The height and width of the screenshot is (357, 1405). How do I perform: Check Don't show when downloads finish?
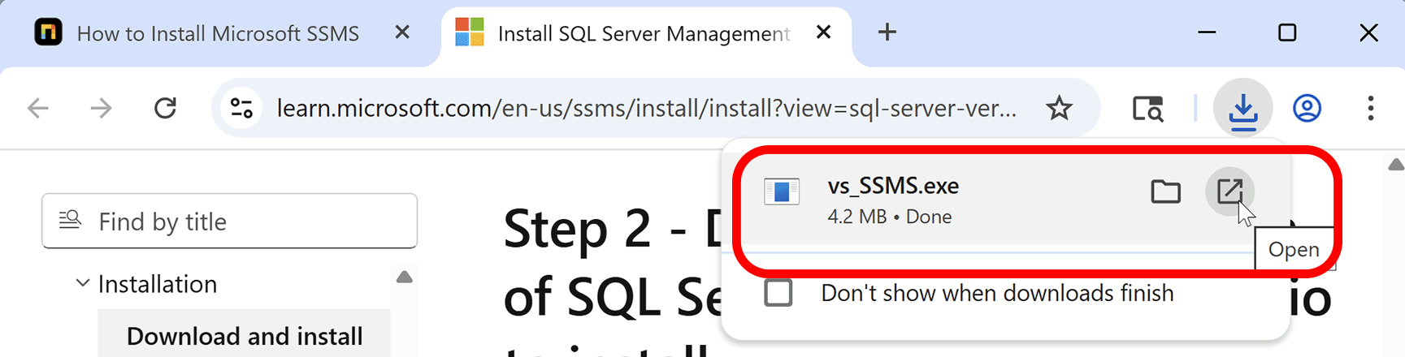coord(778,293)
